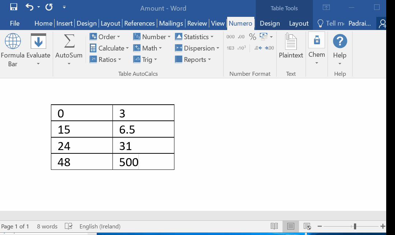Click the Evaluate icon
The image size is (395, 235).
coord(38,41)
